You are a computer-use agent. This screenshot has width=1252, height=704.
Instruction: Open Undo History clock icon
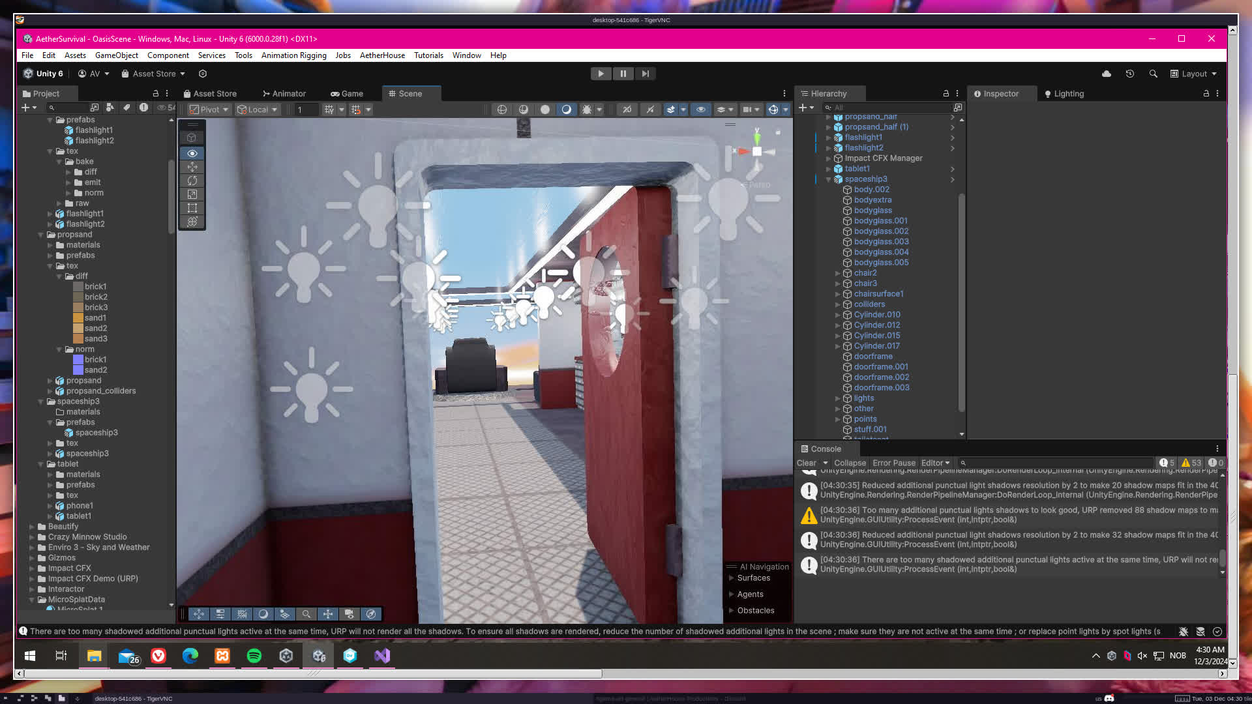tap(1130, 74)
